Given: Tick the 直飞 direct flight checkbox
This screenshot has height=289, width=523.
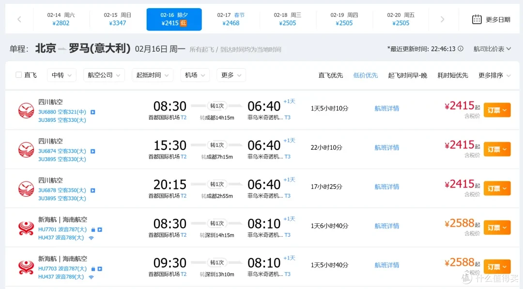Looking at the screenshot, I should pos(19,75).
